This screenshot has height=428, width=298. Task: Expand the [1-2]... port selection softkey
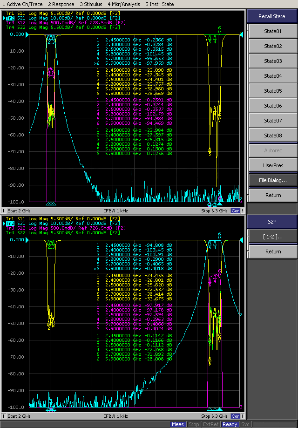coord(272,237)
